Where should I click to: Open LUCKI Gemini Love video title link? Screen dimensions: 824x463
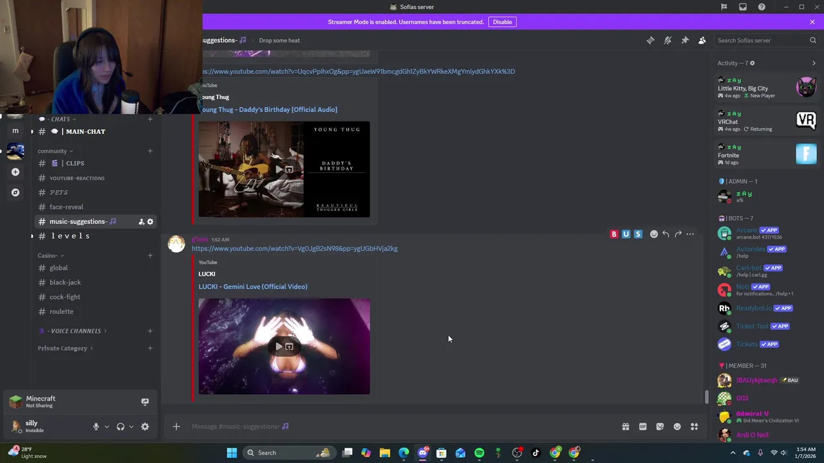[x=253, y=287]
